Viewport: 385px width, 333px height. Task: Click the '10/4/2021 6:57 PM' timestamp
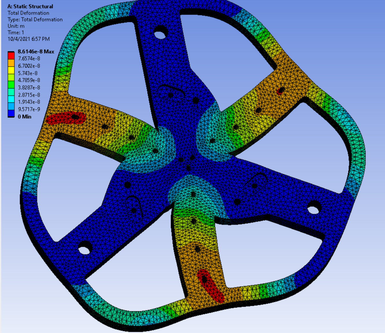(x=29, y=39)
